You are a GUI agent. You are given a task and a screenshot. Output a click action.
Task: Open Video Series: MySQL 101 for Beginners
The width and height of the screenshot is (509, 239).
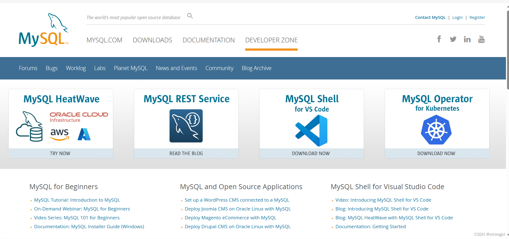[77, 218]
